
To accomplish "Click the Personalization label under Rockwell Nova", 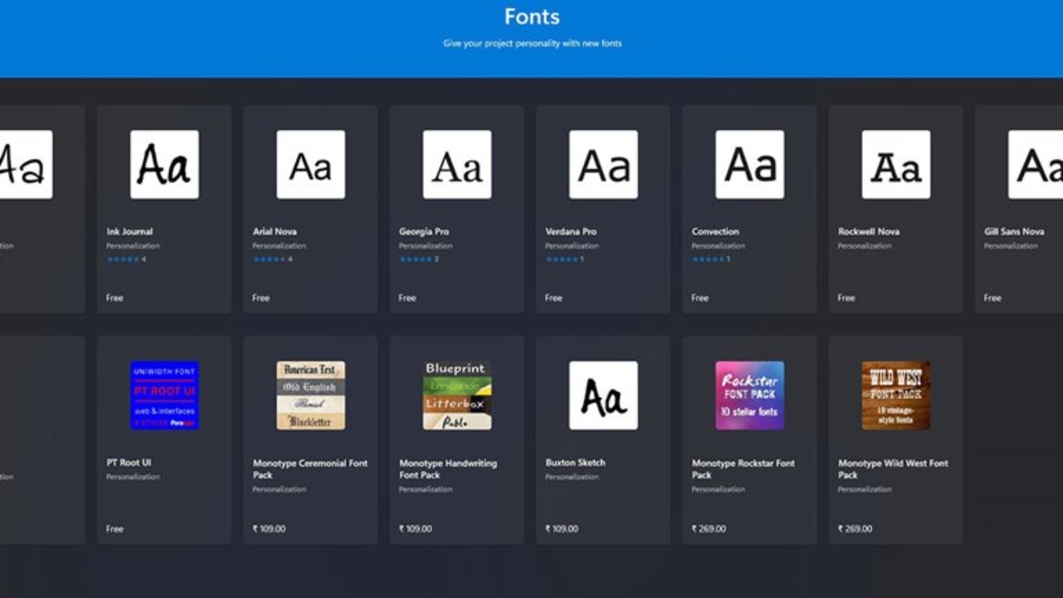I will (865, 245).
